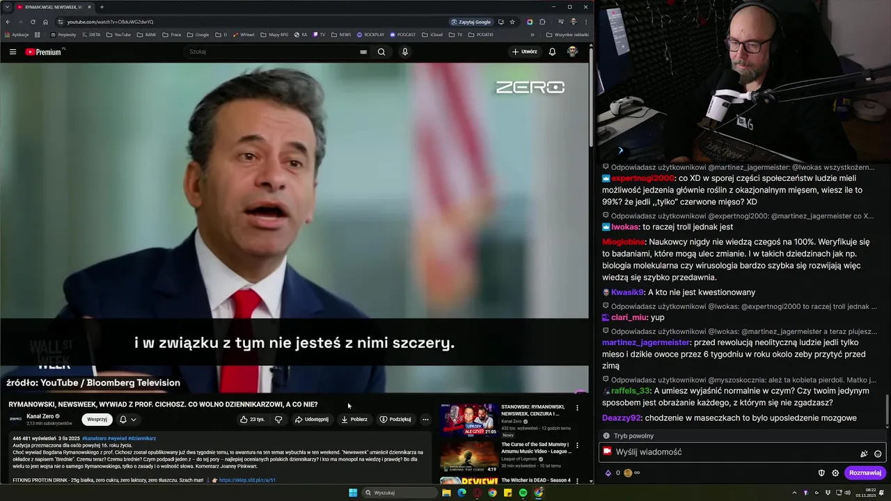Open the party popper icon in chat input
891x501 pixels.
(864, 454)
